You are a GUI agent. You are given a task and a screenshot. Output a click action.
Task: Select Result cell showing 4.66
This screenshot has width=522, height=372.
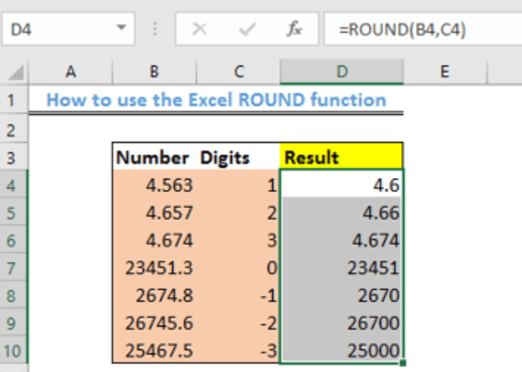click(341, 212)
